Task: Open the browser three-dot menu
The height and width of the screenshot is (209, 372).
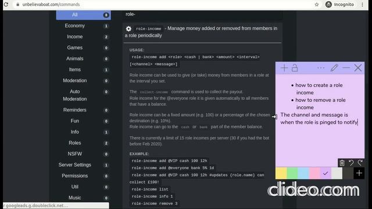Action: click(x=362, y=5)
